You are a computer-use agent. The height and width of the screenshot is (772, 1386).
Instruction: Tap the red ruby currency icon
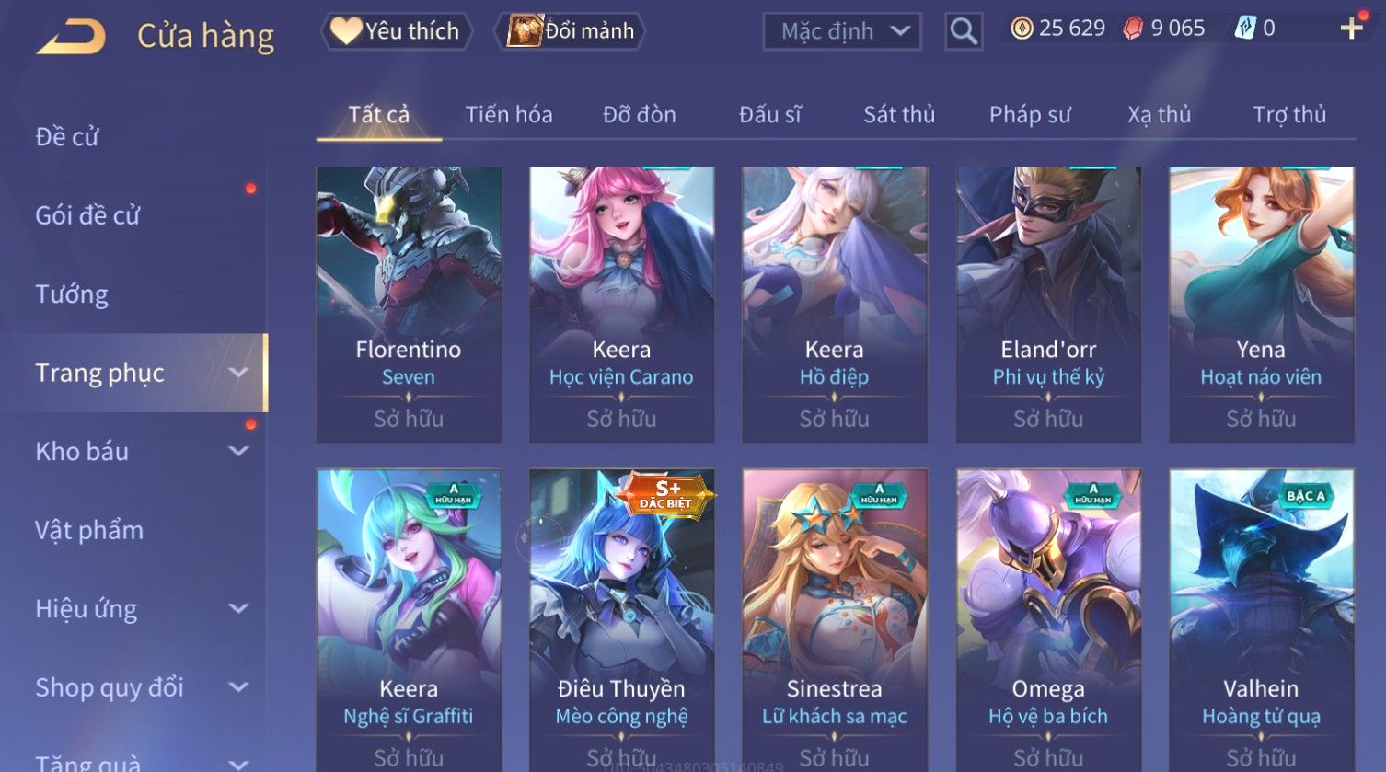tap(1133, 29)
